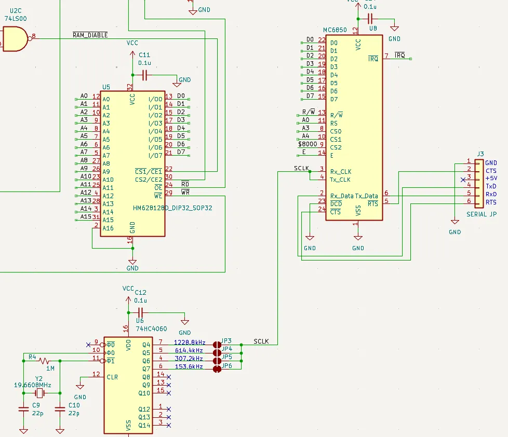Viewport: 508px width, 437px height.
Task: Click the 1228.8kHz frequency annotation
Action: [190, 342]
